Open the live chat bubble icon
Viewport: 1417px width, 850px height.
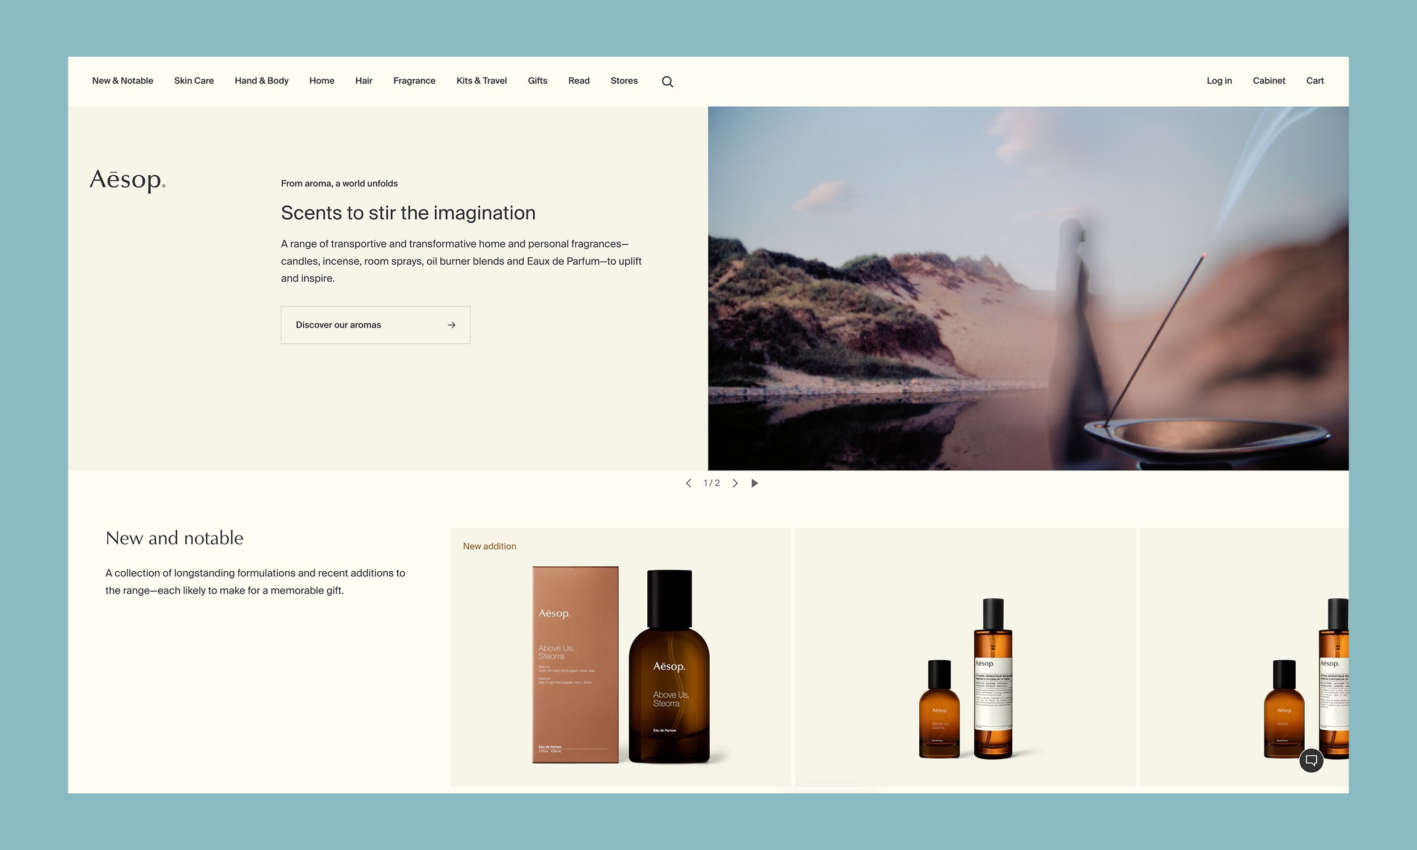[1311, 760]
